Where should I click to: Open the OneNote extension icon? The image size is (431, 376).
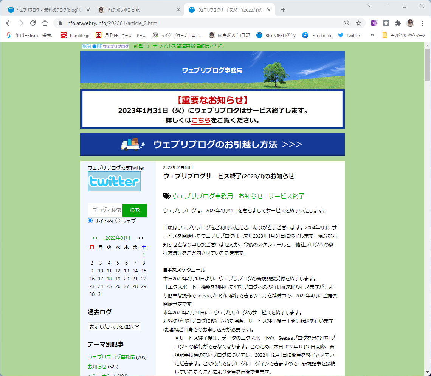point(374,23)
